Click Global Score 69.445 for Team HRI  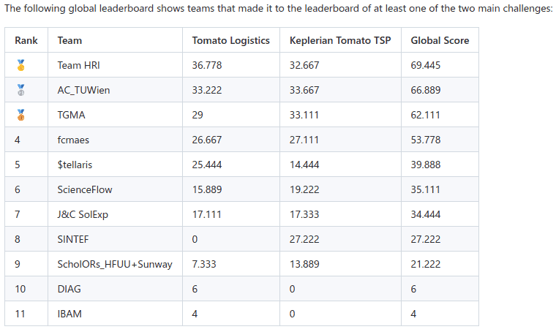426,65
